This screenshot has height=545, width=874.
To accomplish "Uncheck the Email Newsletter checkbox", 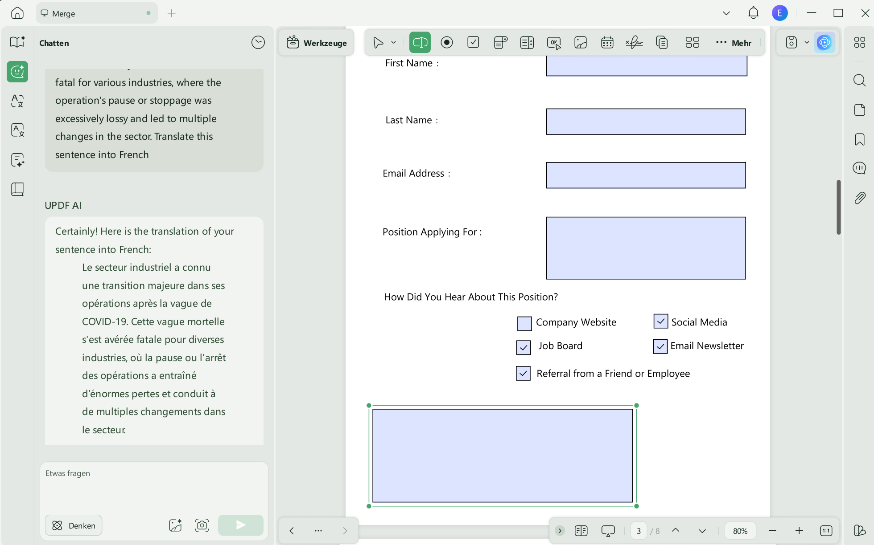I will point(660,346).
